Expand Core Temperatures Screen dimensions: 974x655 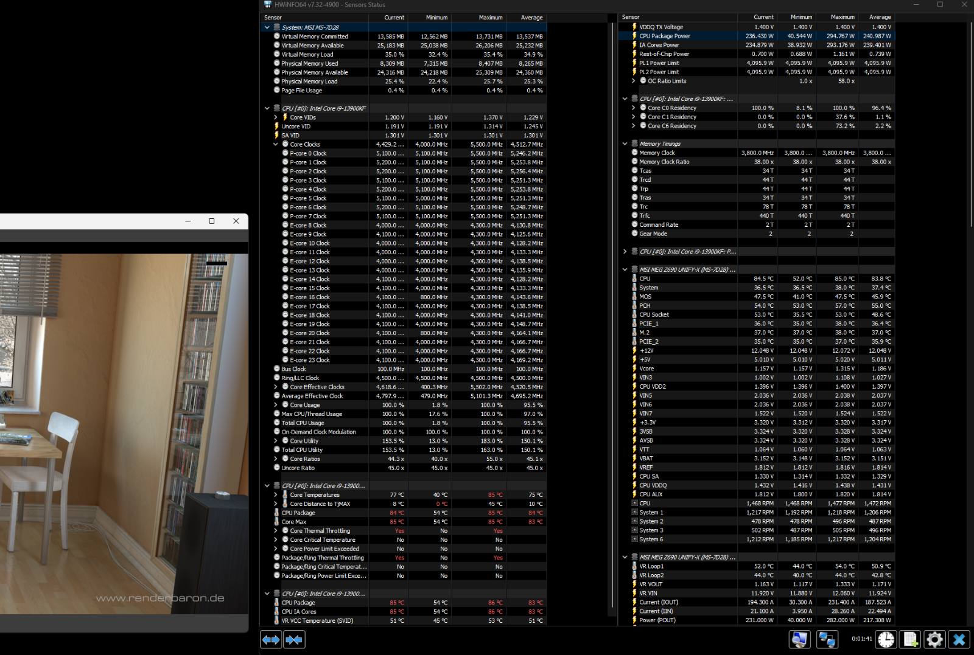coord(276,494)
